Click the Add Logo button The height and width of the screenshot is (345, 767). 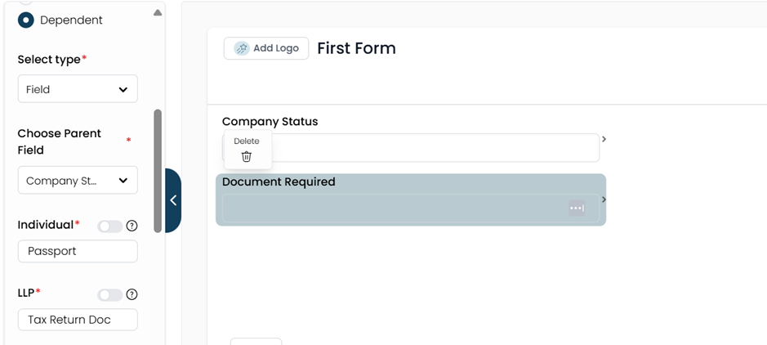(266, 48)
